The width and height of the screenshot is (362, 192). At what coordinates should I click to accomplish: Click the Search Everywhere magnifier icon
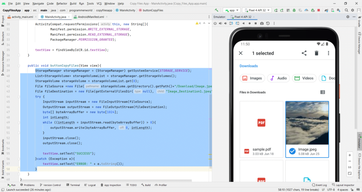(346, 10)
